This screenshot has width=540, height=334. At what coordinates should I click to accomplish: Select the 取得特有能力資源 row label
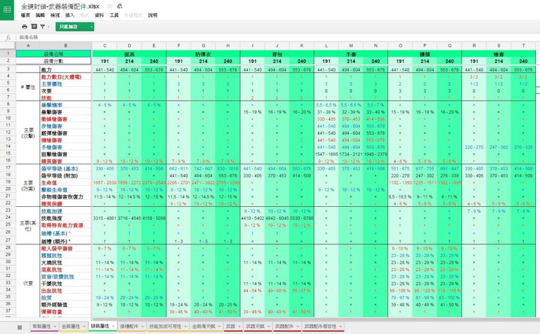[x=66, y=225]
